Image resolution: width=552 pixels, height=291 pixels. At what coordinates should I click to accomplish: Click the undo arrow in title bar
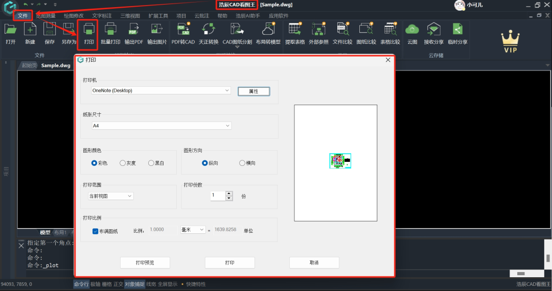(26, 4)
